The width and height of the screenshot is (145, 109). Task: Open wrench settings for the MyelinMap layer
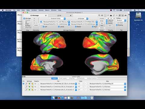[26, 84]
